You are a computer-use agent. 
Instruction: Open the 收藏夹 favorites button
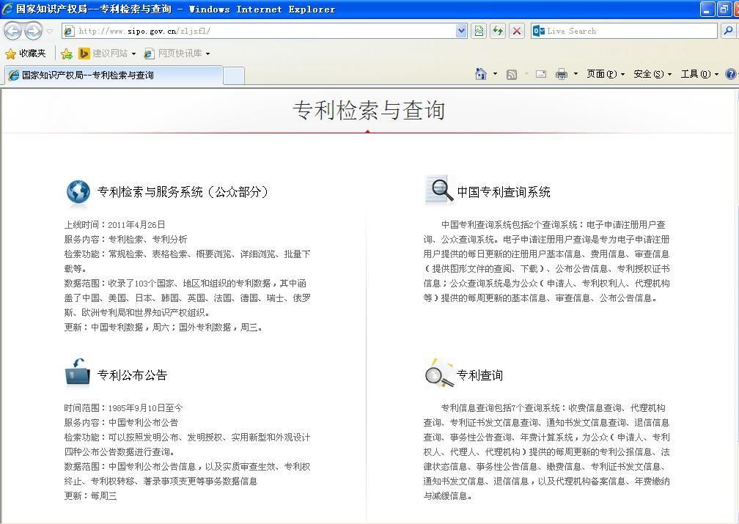pyautogui.click(x=26, y=53)
